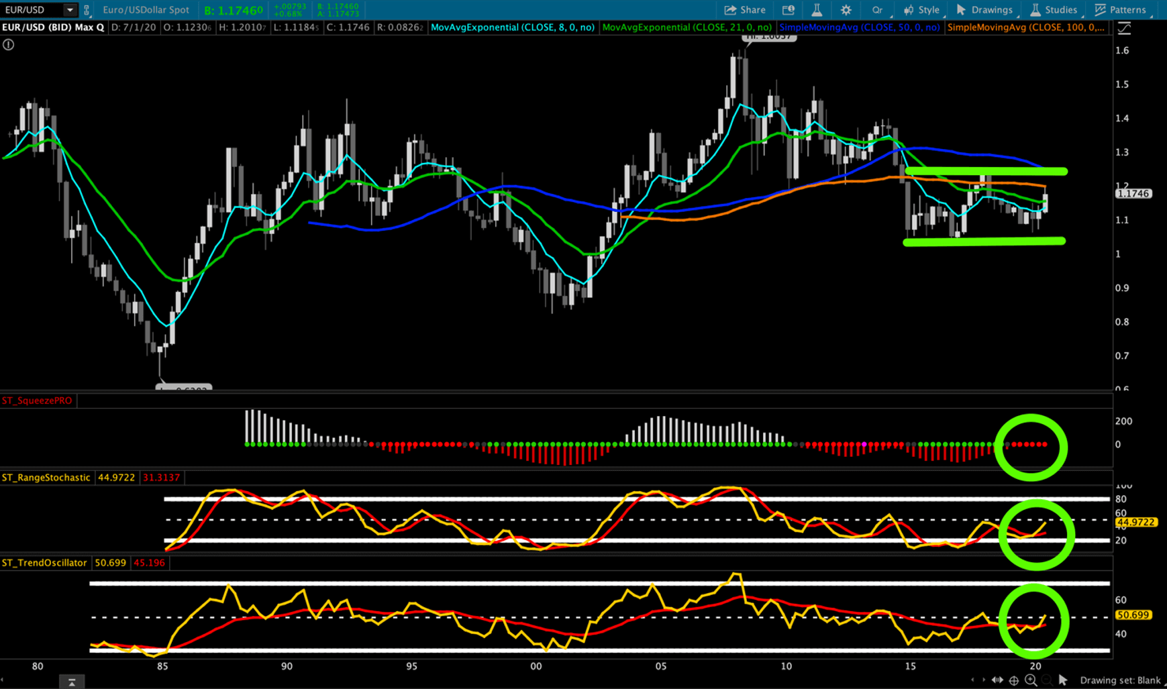Toggle the price axis scale icon
Viewport: 1167px width, 689px height.
1124,28
